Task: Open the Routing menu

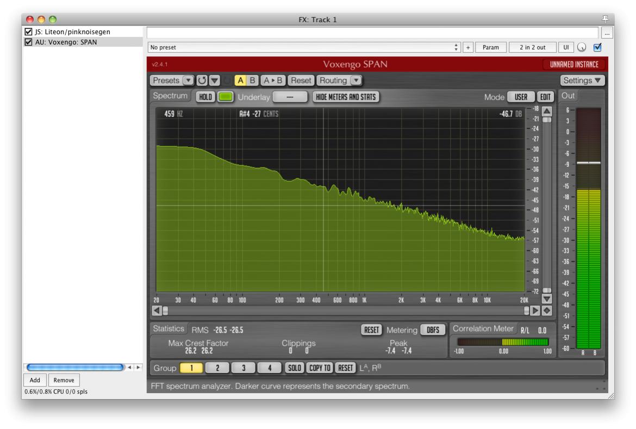Action: point(333,80)
